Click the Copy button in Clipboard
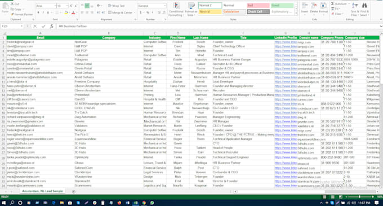383x206 pixels. [x=16, y=9]
